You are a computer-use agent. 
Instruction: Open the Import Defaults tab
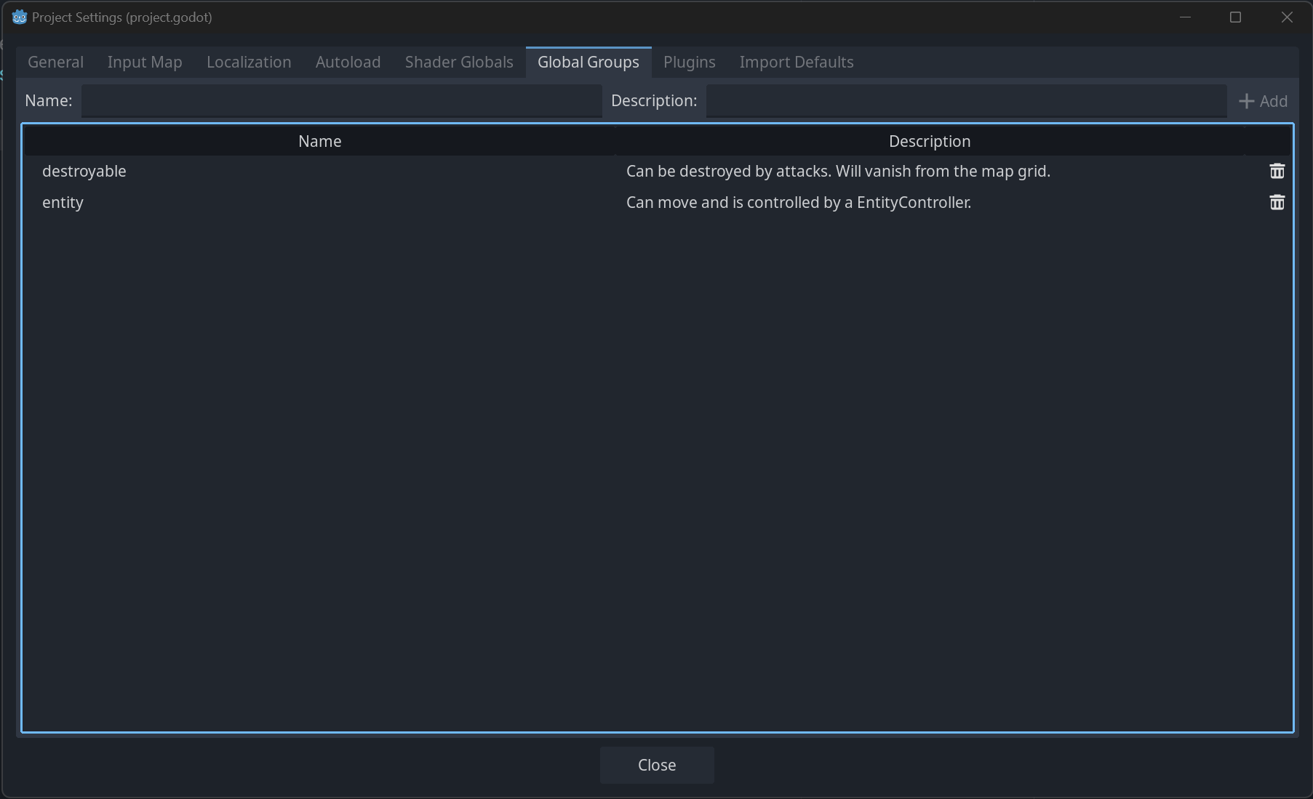pos(796,62)
